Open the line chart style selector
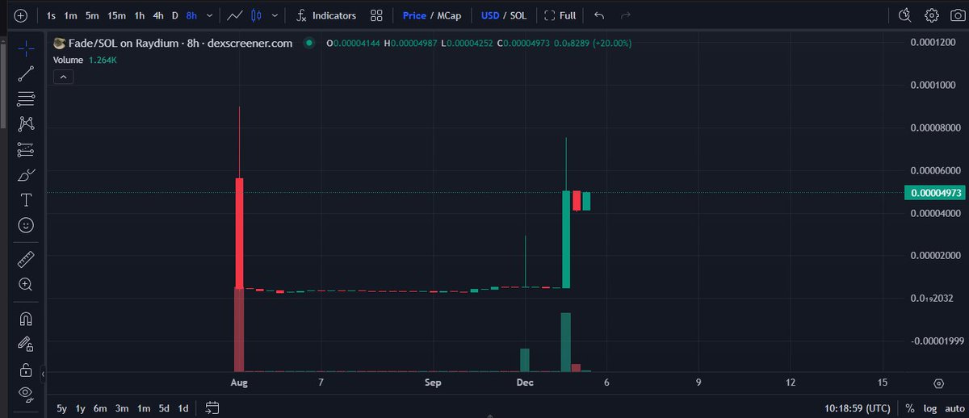Viewport: 969px width, 418px height. [x=236, y=15]
